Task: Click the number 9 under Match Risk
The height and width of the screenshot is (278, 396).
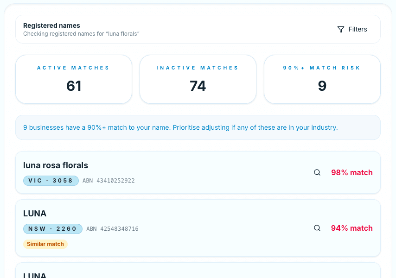Action: coord(322,86)
